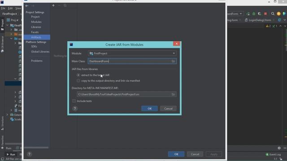Go to previous highlighted error arrow

(x=280, y=26)
